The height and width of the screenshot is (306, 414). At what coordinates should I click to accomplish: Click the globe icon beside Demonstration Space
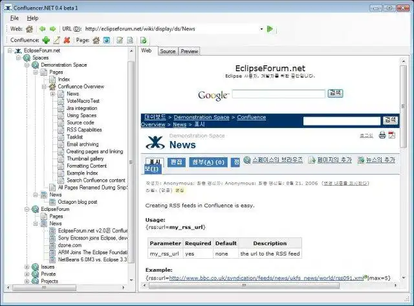[x=36, y=65]
